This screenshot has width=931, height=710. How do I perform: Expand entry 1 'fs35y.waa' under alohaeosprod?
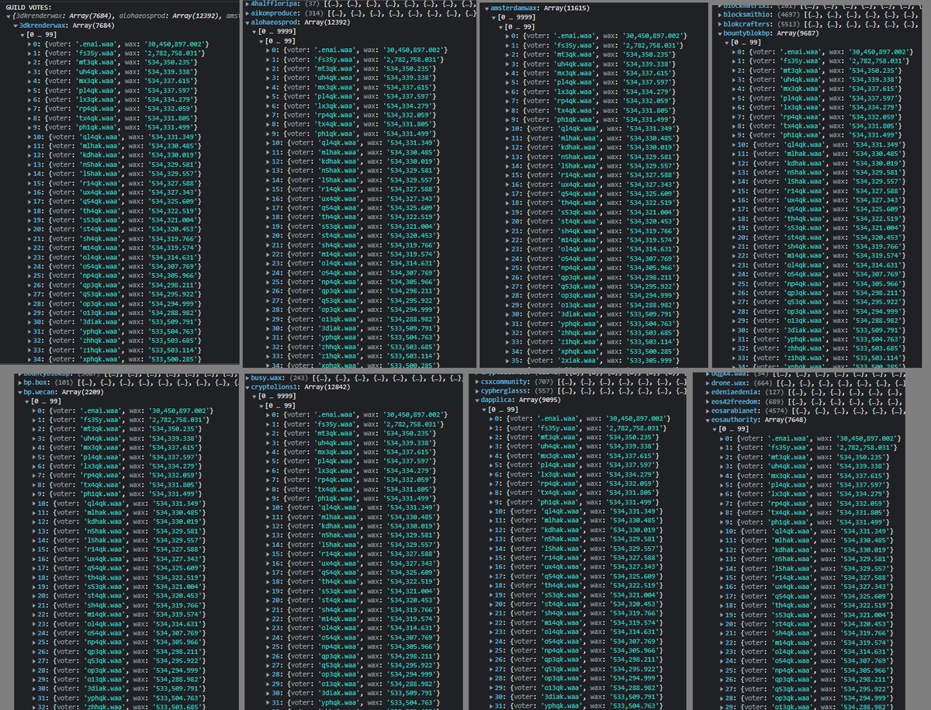(268, 59)
